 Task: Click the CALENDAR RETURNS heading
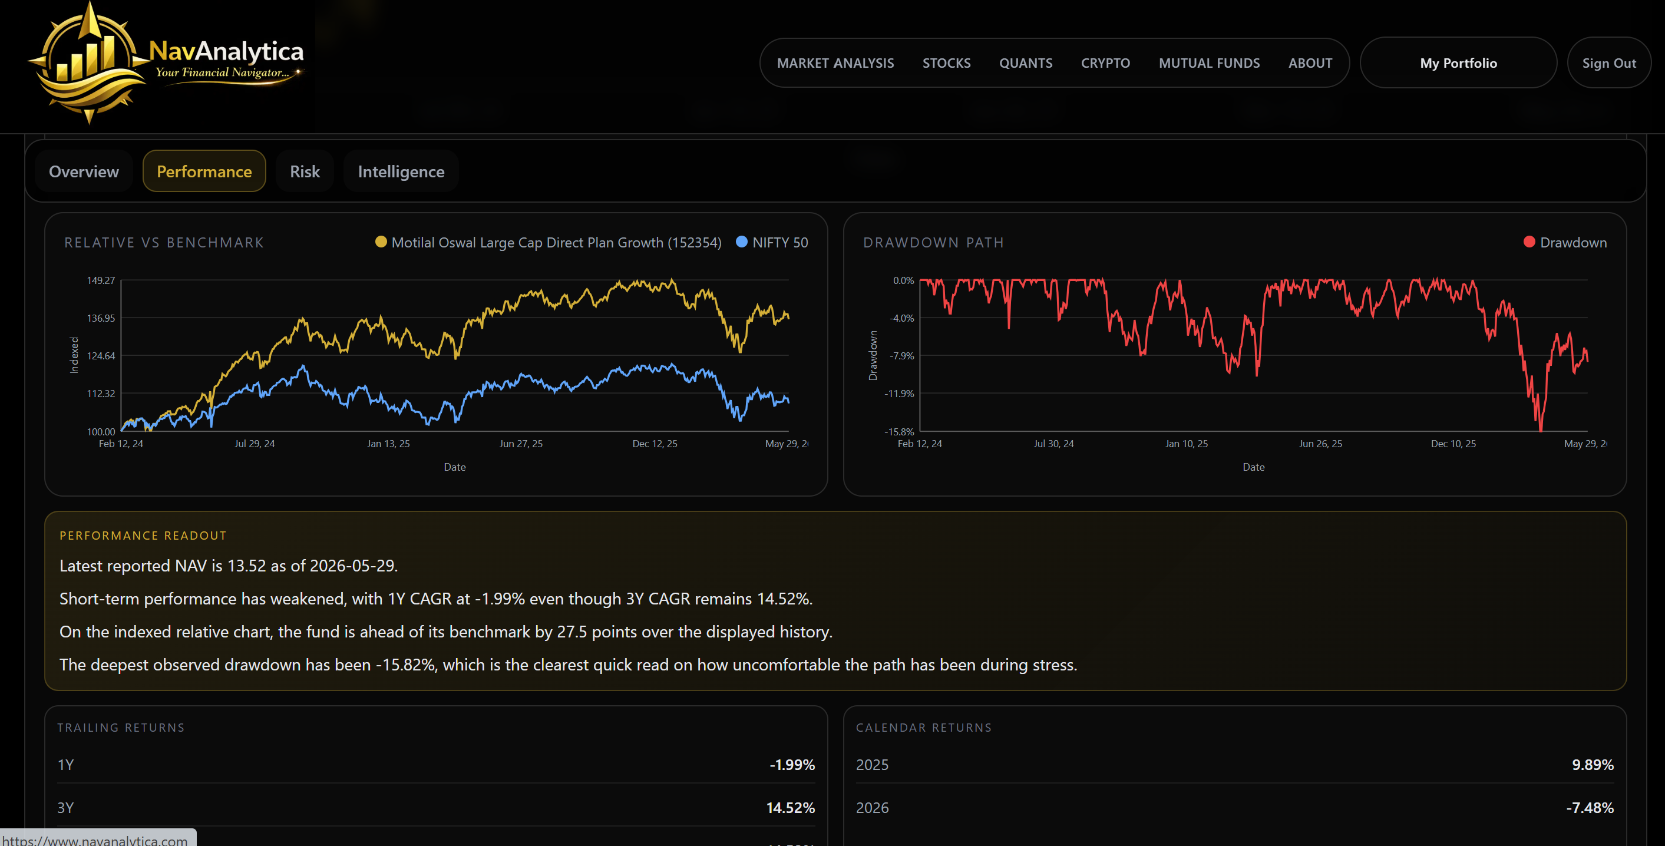924,727
